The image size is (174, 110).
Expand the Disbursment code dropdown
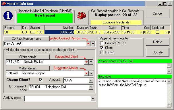(91, 87)
